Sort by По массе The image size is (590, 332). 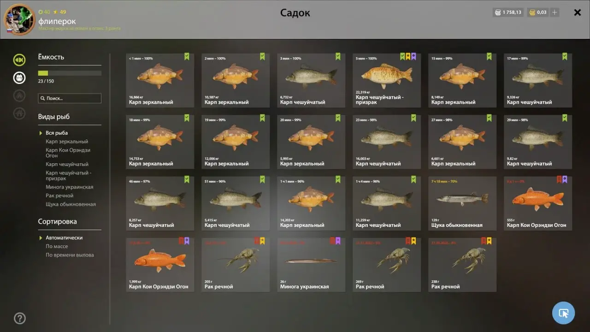pyautogui.click(x=57, y=246)
